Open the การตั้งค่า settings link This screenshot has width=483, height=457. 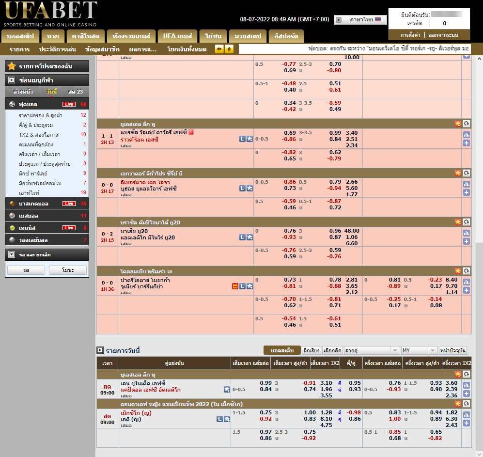[x=410, y=35]
